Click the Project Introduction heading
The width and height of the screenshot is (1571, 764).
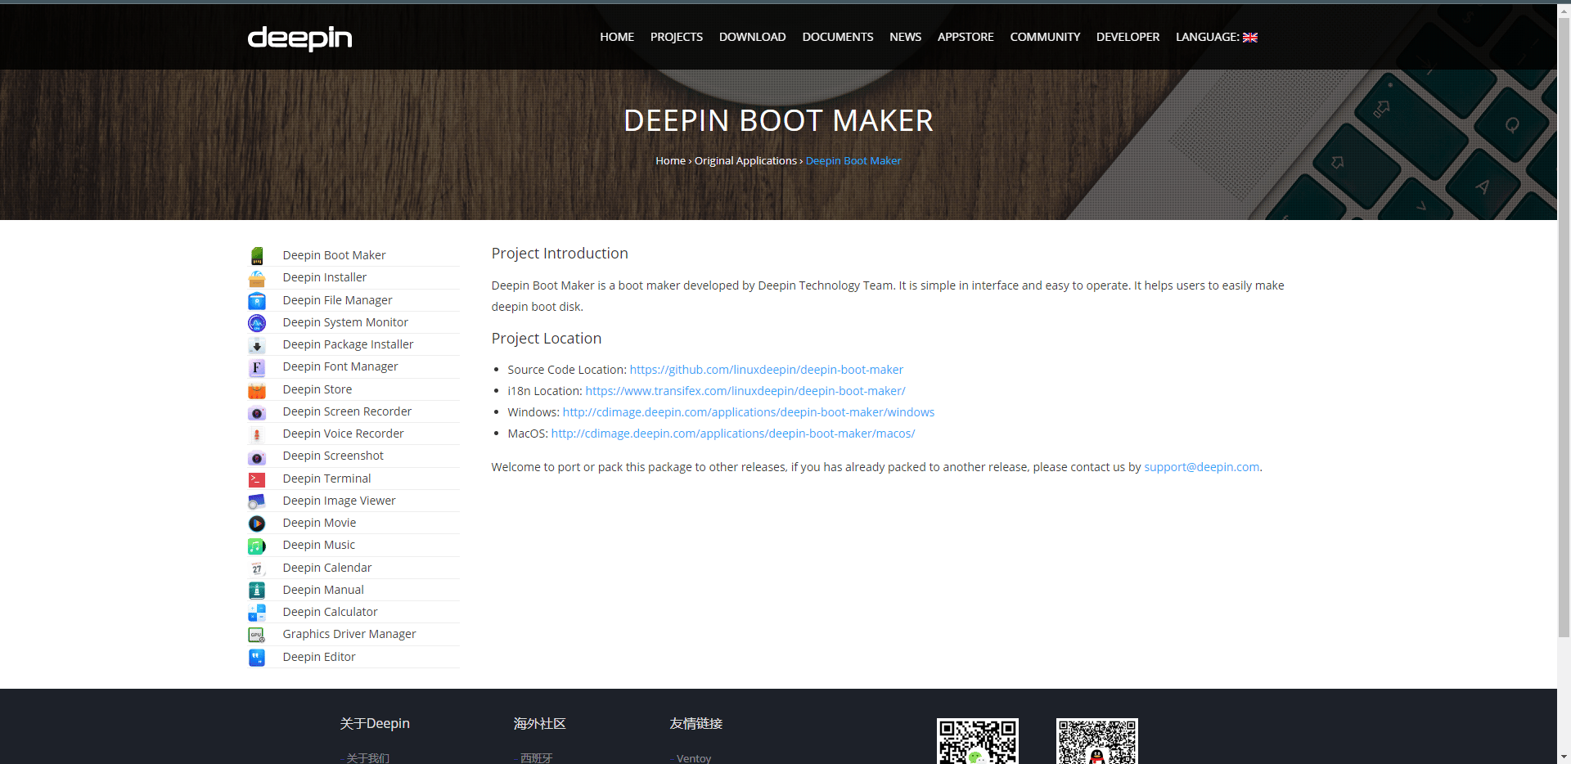tap(560, 254)
